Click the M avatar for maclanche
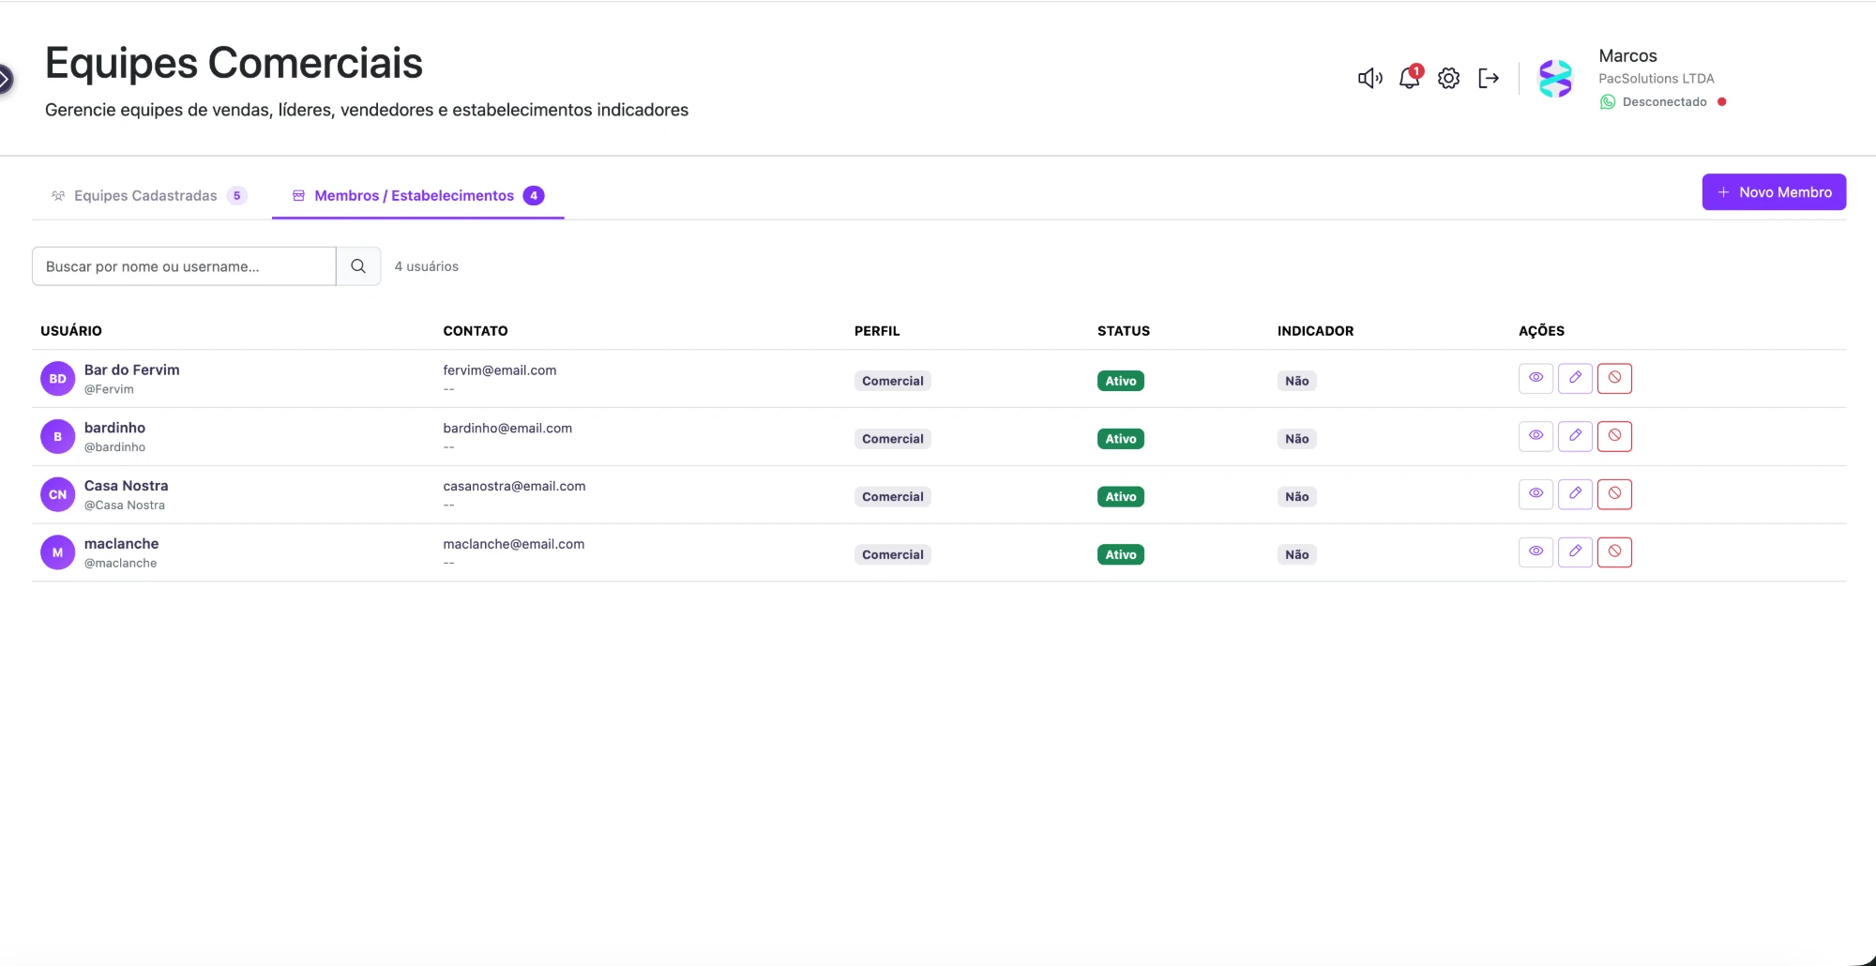 click(x=57, y=553)
